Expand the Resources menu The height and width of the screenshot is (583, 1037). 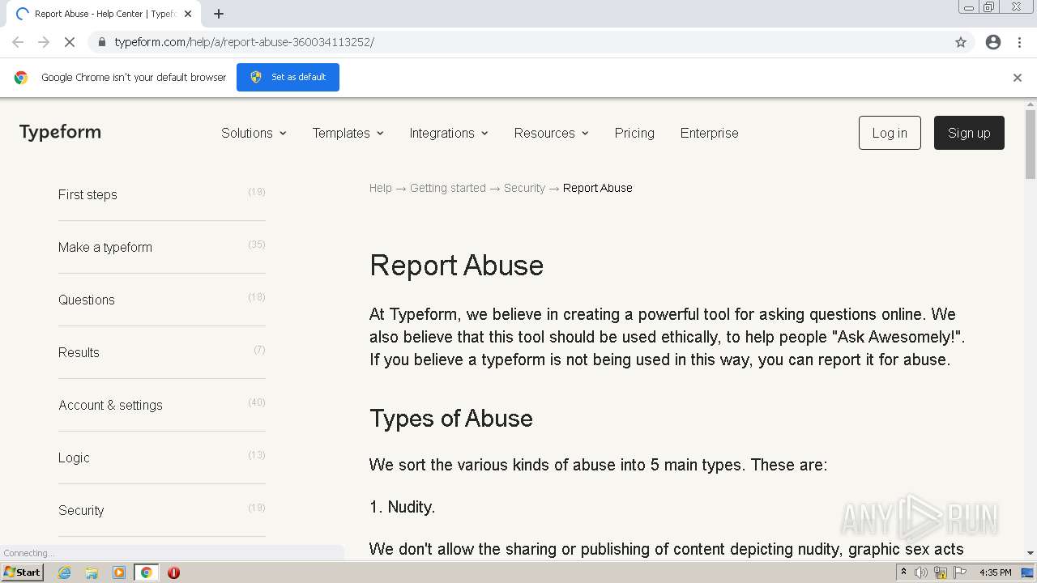551,133
